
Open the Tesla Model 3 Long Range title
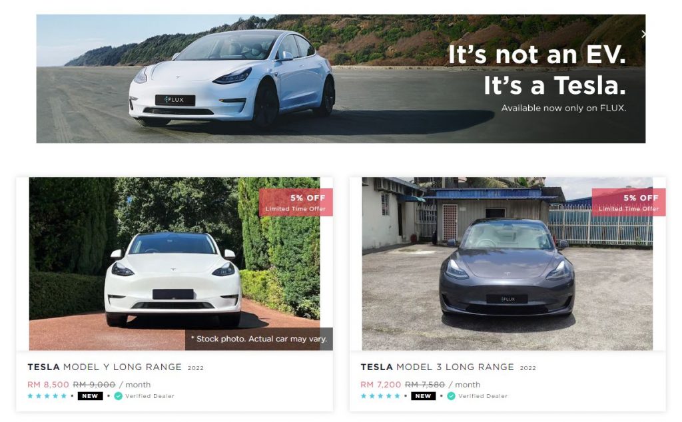coord(437,367)
